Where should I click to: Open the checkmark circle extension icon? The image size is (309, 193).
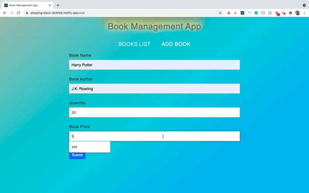point(270,13)
